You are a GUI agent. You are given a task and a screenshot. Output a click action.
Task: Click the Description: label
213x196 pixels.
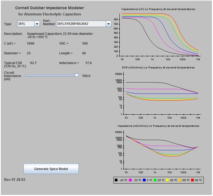tap(13, 34)
